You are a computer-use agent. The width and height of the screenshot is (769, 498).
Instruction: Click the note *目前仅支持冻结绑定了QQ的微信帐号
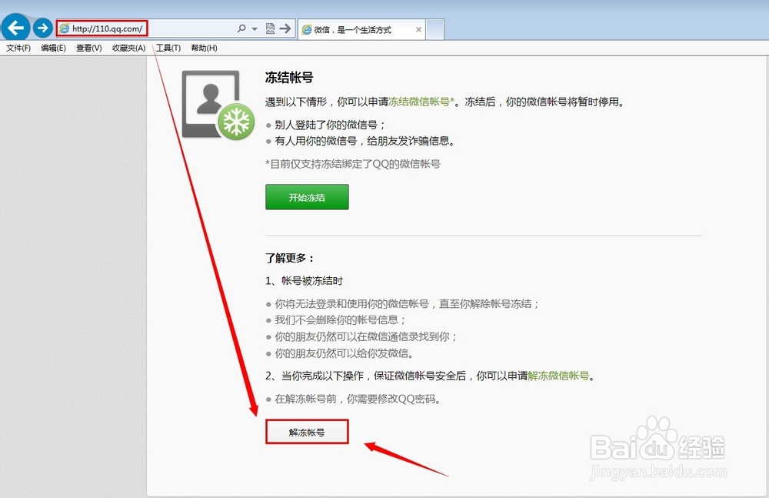[x=353, y=164]
